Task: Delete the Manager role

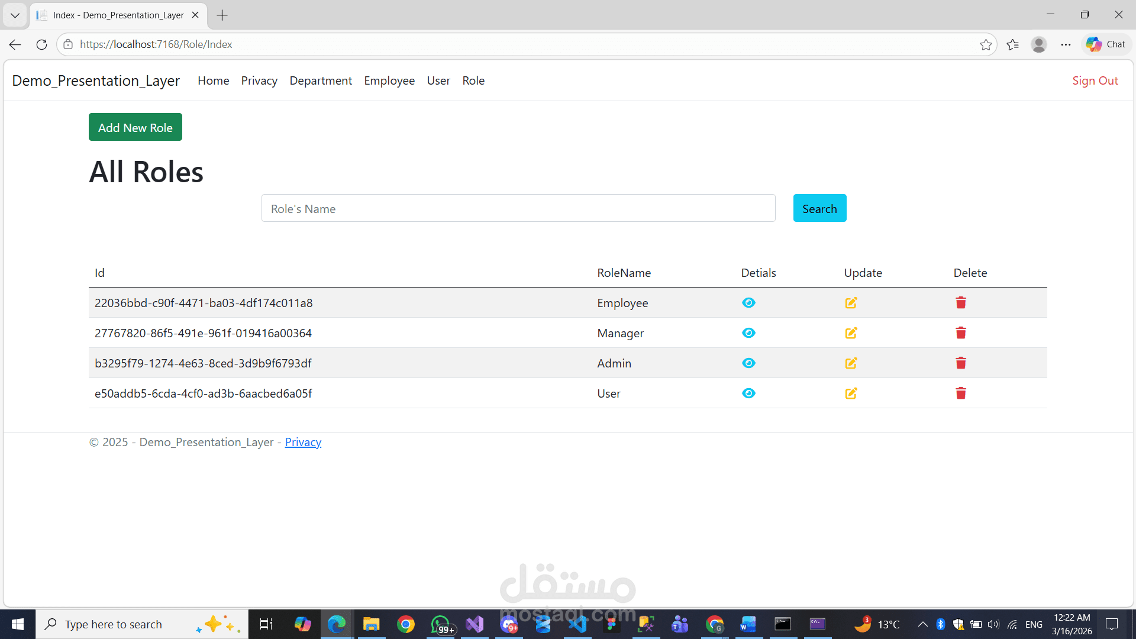Action: pos(960,333)
